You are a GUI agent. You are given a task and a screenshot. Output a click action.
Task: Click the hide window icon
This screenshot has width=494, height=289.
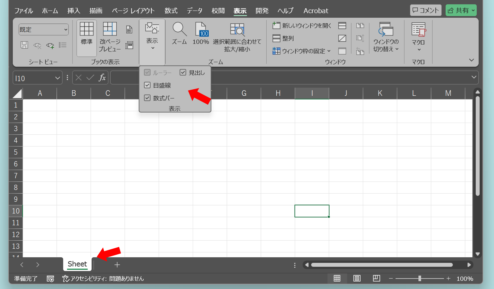pos(342,38)
